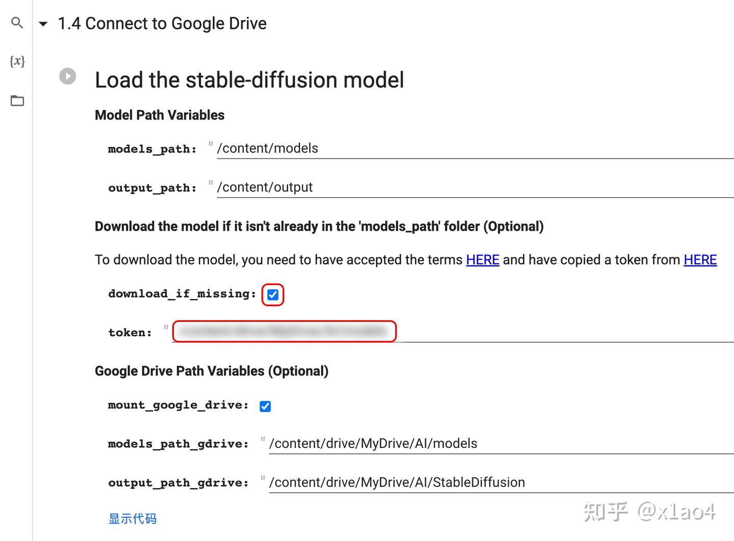Image resolution: width=734 pixels, height=541 pixels.
Task: Open the second HERE link for token
Action: [x=700, y=260]
